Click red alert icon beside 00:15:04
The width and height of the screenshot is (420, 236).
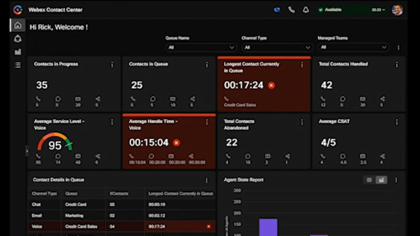pyautogui.click(x=176, y=143)
